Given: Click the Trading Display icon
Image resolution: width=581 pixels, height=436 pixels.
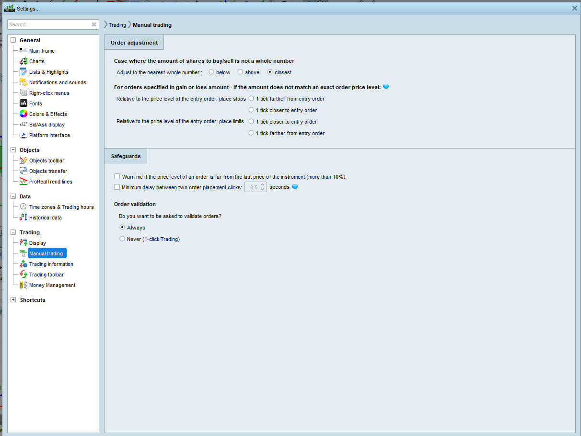Looking at the screenshot, I should (23, 243).
